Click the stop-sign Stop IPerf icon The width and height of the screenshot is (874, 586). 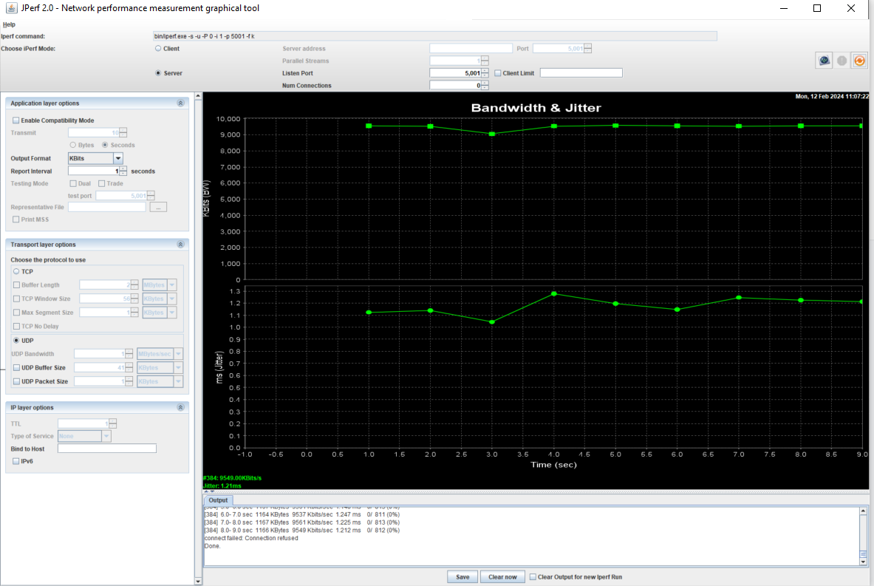click(x=841, y=60)
